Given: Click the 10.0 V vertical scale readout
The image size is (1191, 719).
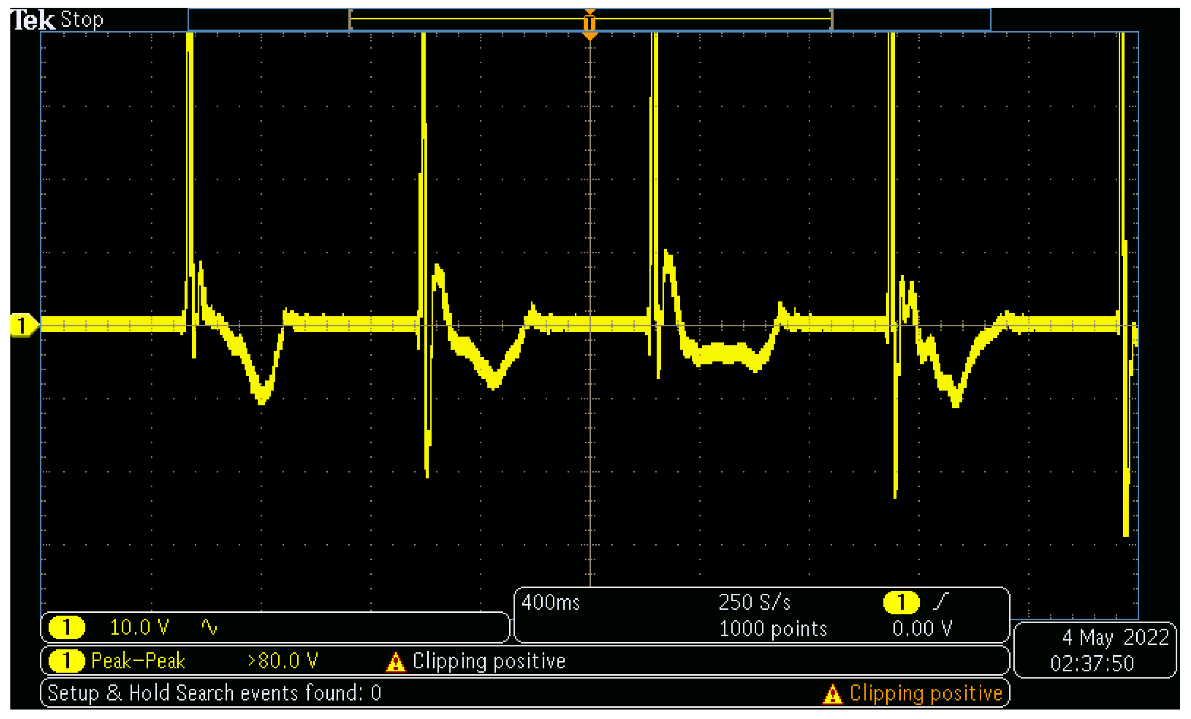Looking at the screenshot, I should click(x=139, y=627).
